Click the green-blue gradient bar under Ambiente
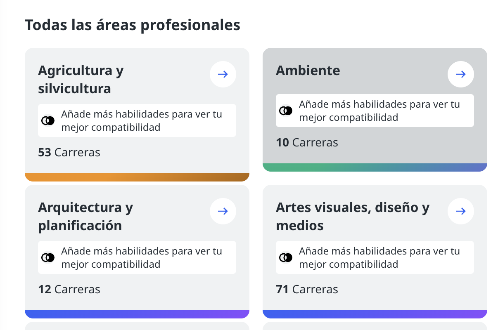The height and width of the screenshot is (330, 498). [x=375, y=167]
